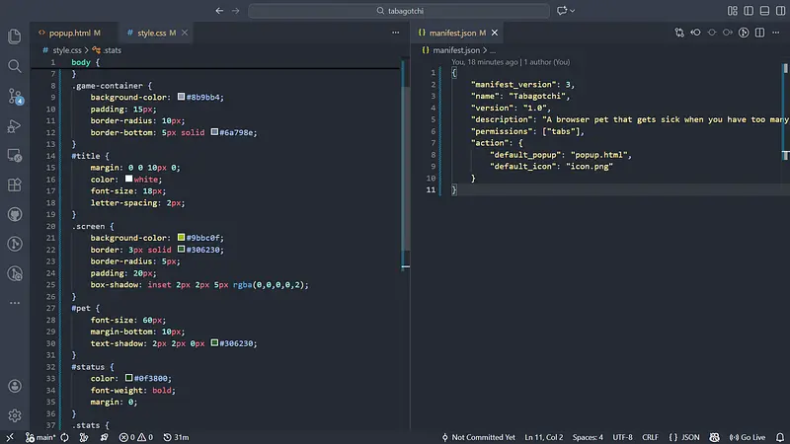Open the Search view icon
The height and width of the screenshot is (444, 790).
(x=15, y=66)
